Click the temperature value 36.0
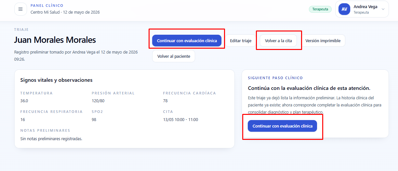 [24, 101]
